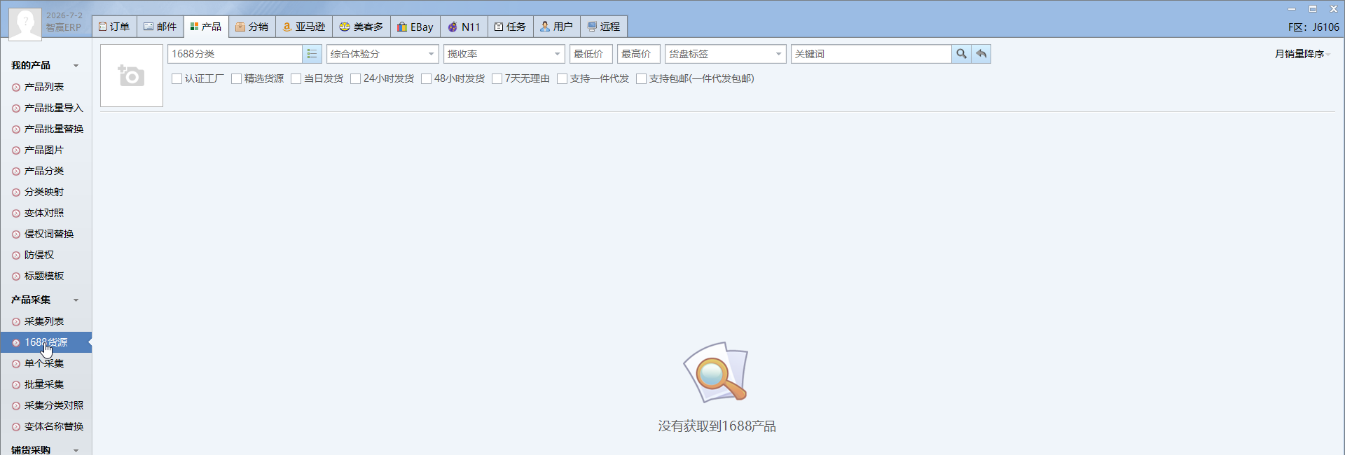Viewport: 1345px width, 455px height.
Task: Open 产品列表 in sidebar
Action: 46,87
